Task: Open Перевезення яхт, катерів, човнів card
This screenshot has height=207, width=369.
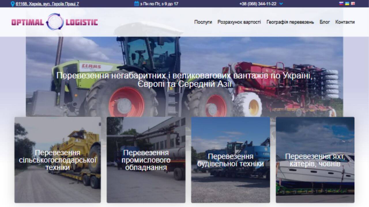Action: 315,160
